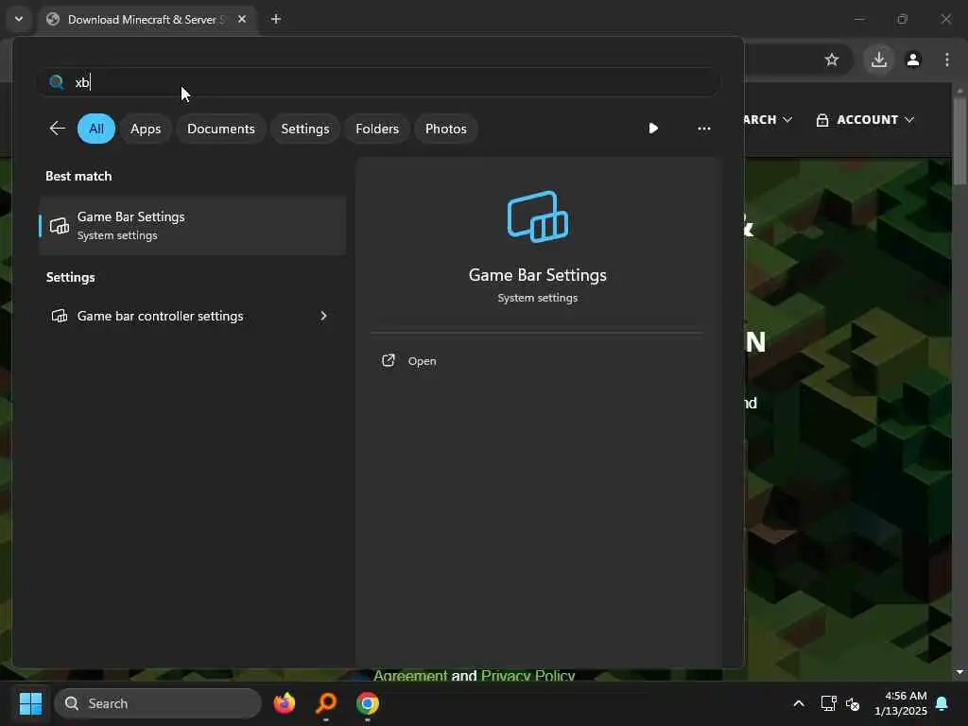Viewport: 968px width, 726px height.
Task: Open Chrome downloads icon
Action: (x=879, y=60)
